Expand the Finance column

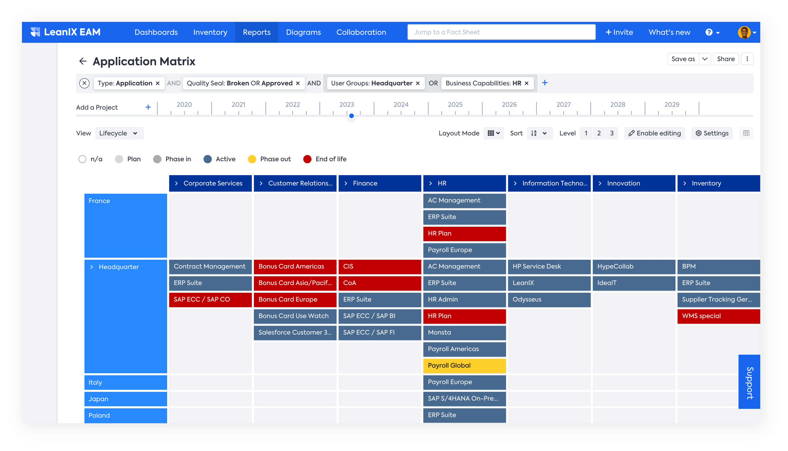click(x=346, y=183)
